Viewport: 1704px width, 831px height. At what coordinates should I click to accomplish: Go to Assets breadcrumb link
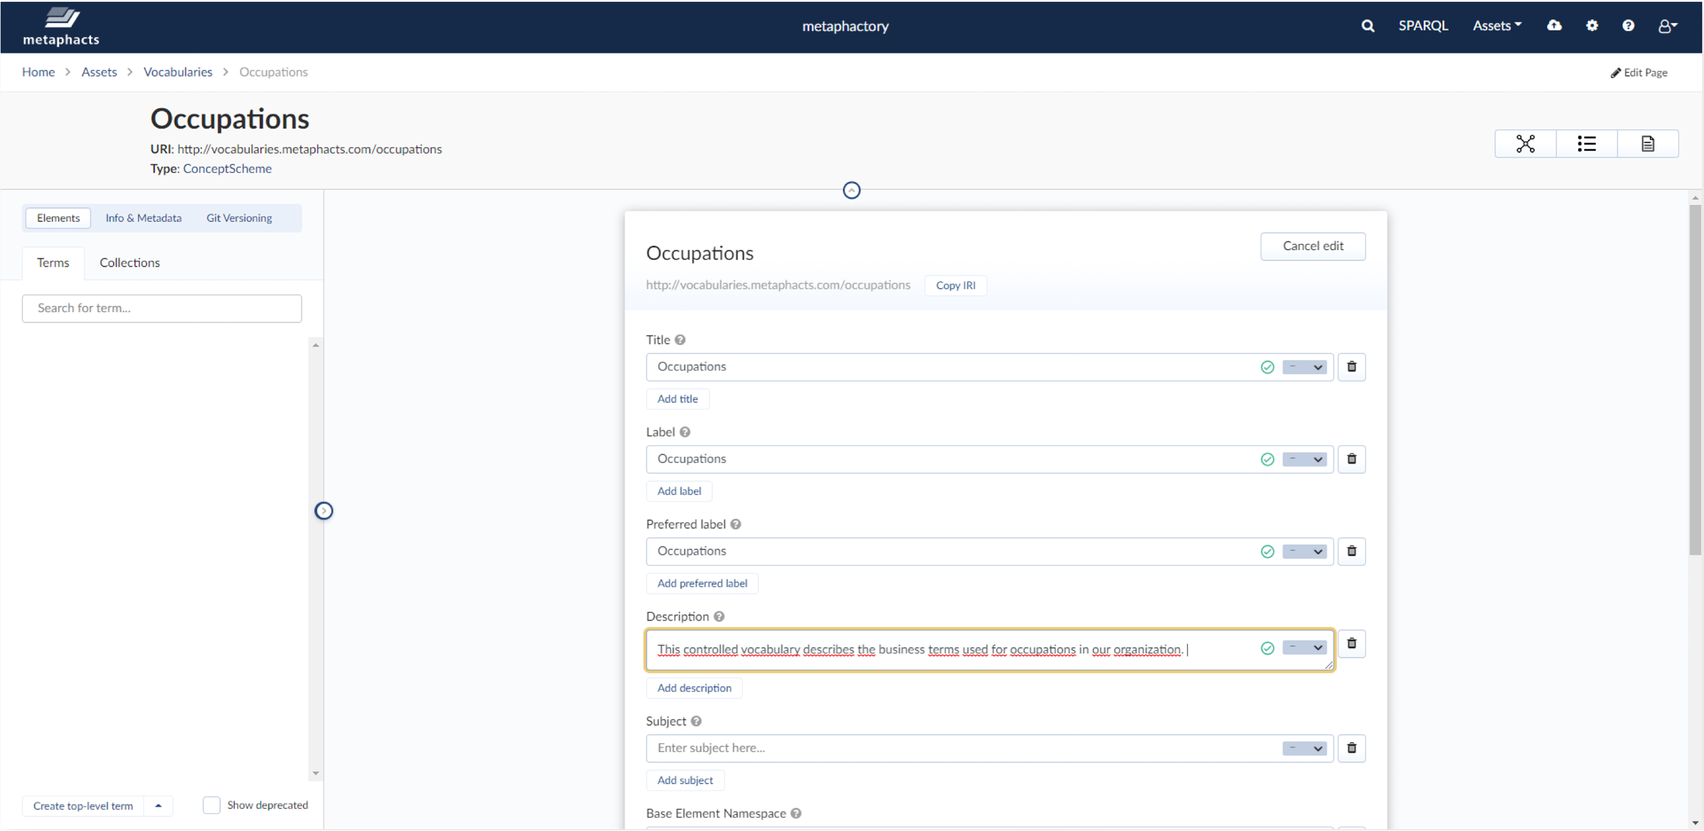point(99,72)
